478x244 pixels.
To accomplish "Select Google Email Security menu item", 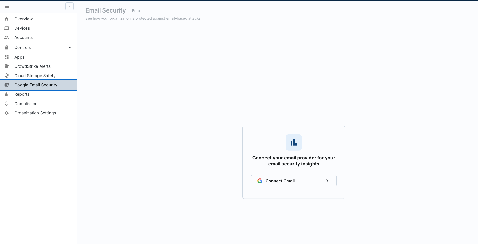I will (x=38, y=85).
